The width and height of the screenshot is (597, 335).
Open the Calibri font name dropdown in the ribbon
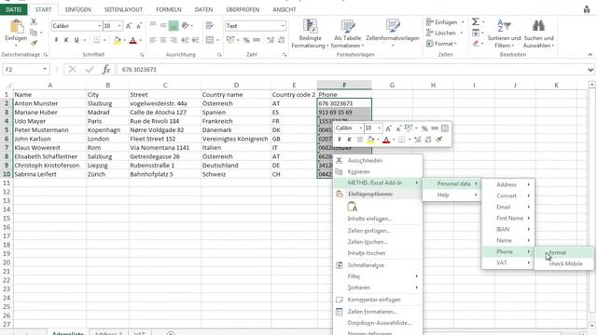click(x=100, y=26)
